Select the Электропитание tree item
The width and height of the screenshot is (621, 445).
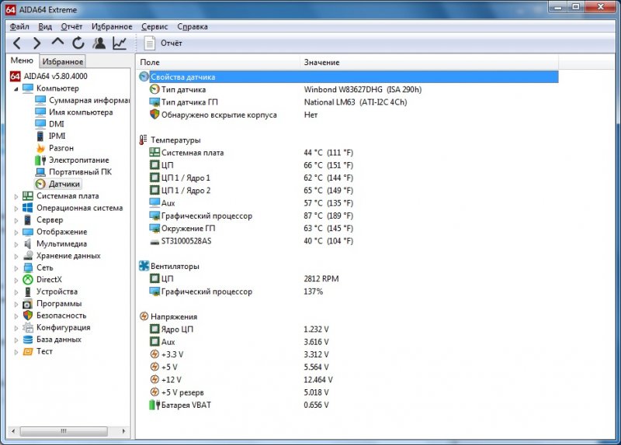point(78,160)
